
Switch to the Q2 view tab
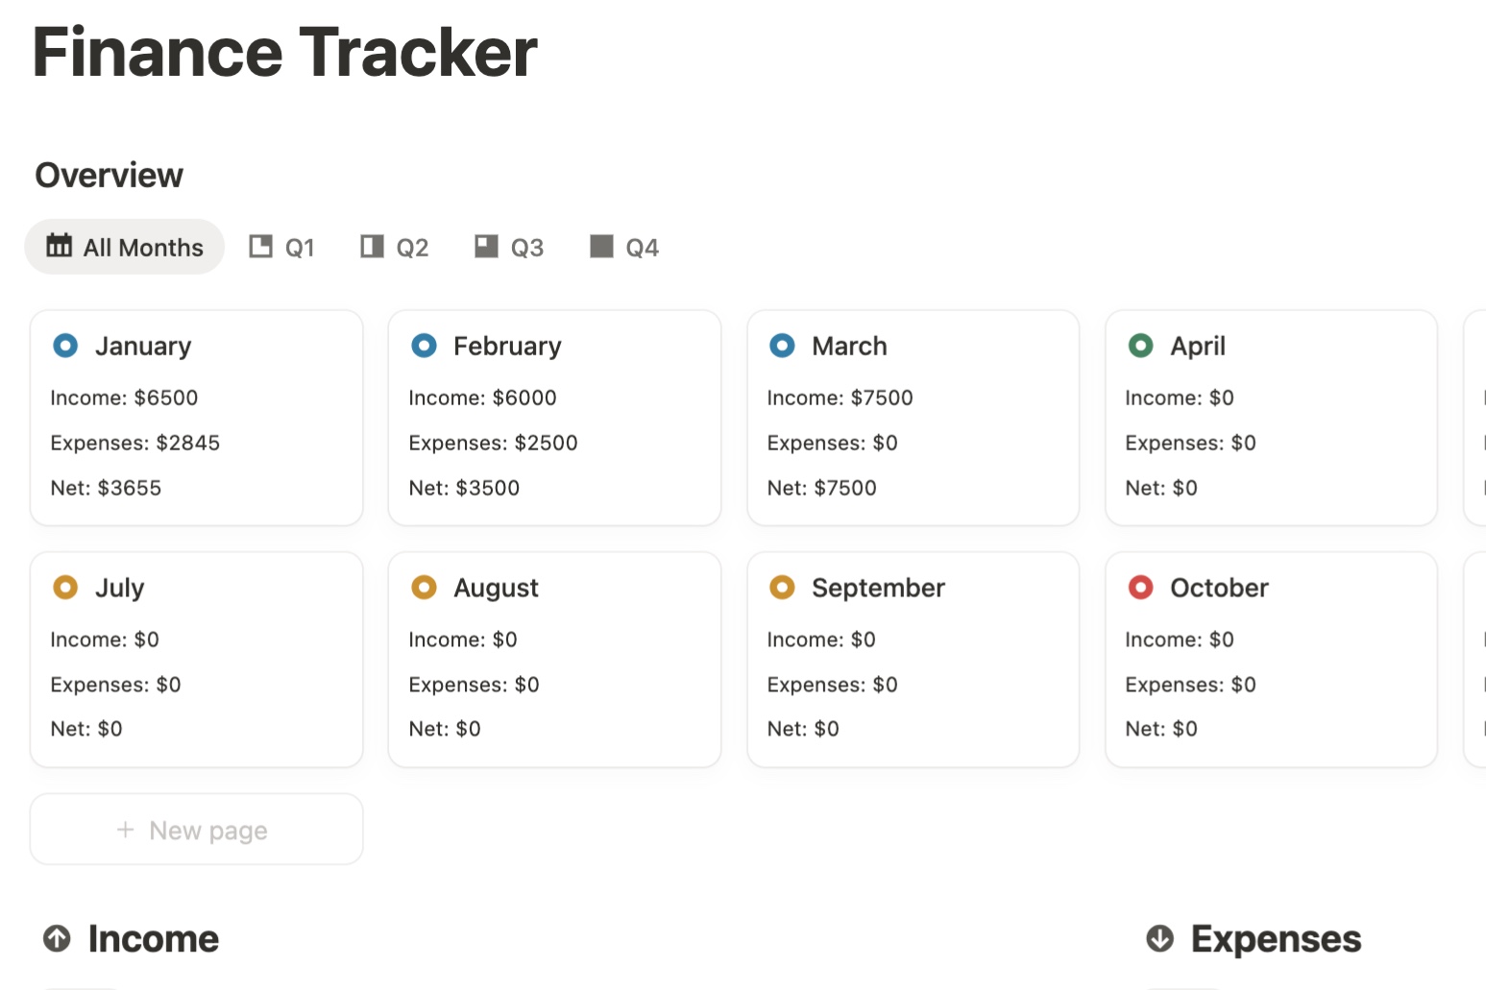pyautogui.click(x=395, y=248)
